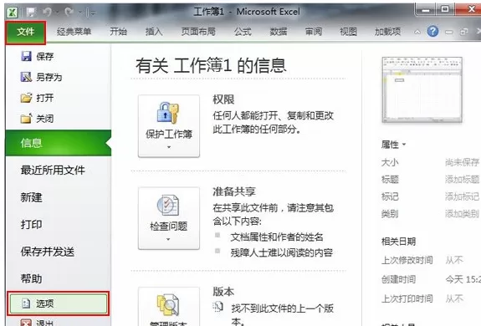Open the 文件 (File) tab
481x326 pixels.
[x=26, y=32]
